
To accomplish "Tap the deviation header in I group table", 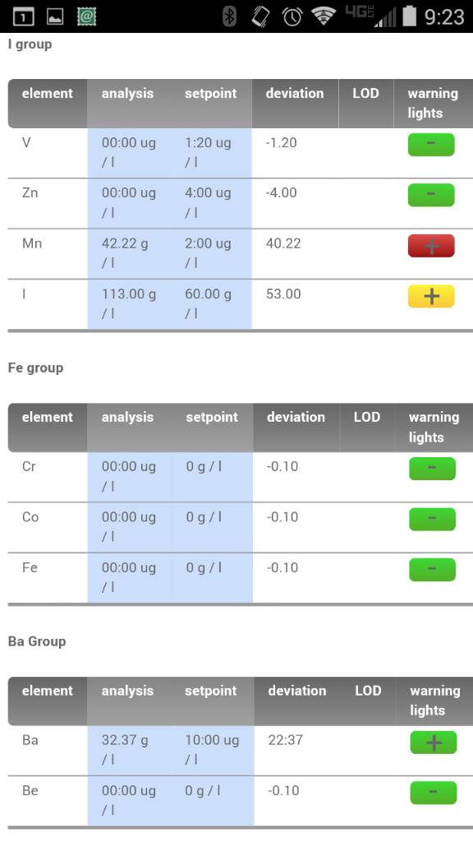I will (295, 94).
